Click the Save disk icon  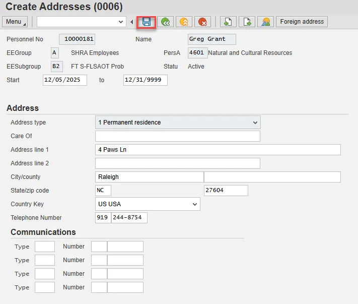147,22
